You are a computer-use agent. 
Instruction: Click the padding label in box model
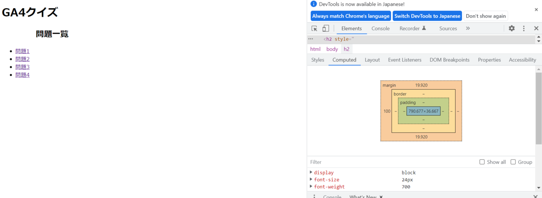coord(408,102)
